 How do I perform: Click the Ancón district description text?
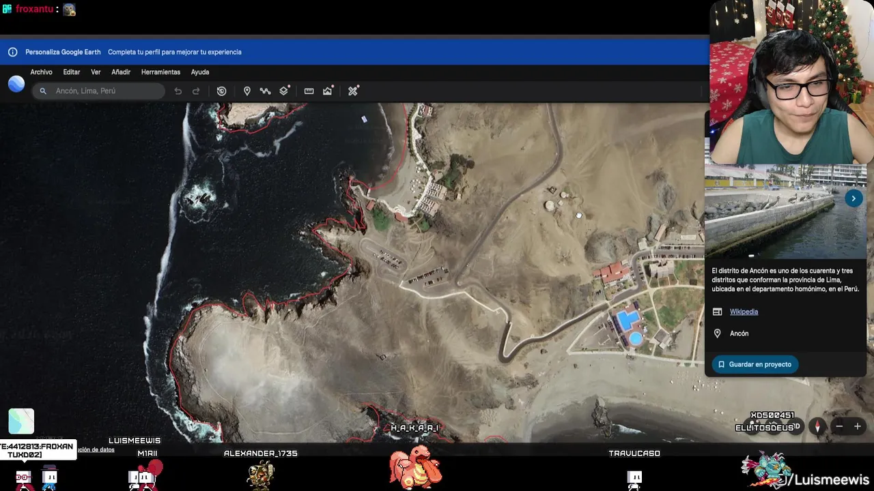785,280
